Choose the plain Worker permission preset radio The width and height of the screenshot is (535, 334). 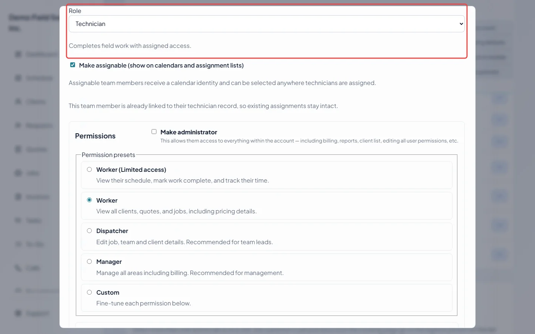pos(89,200)
